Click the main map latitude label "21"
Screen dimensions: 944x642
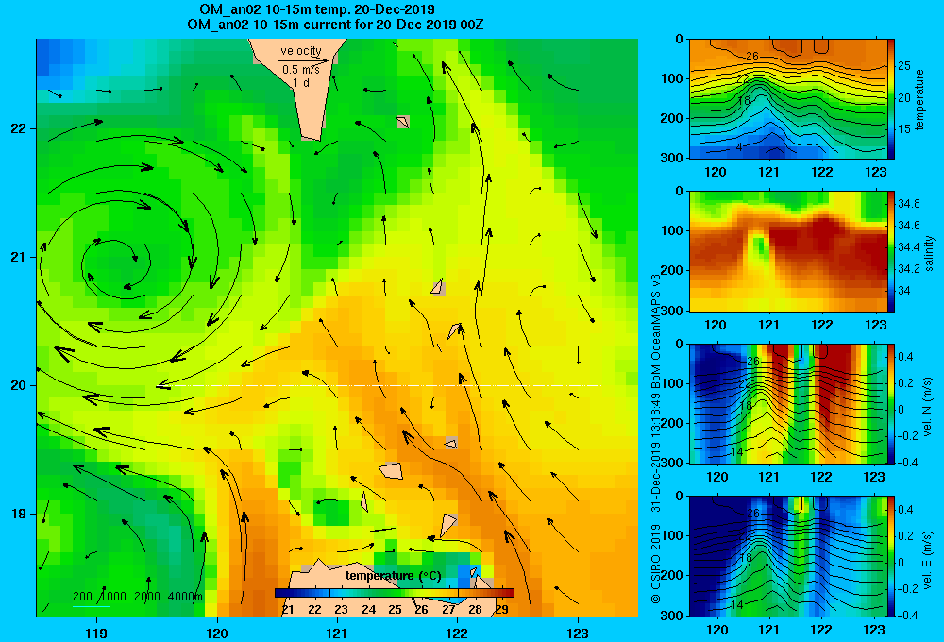point(18,257)
